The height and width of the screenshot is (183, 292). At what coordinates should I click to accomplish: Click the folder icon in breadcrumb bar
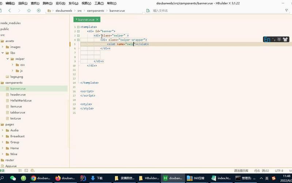click(x=49, y=11)
